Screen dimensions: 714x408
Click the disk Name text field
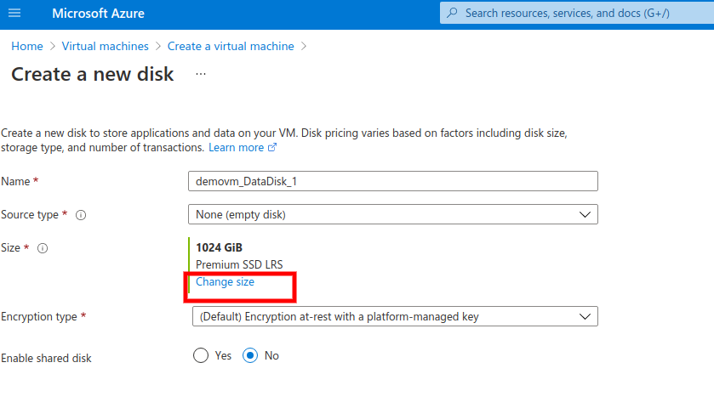pyautogui.click(x=392, y=181)
